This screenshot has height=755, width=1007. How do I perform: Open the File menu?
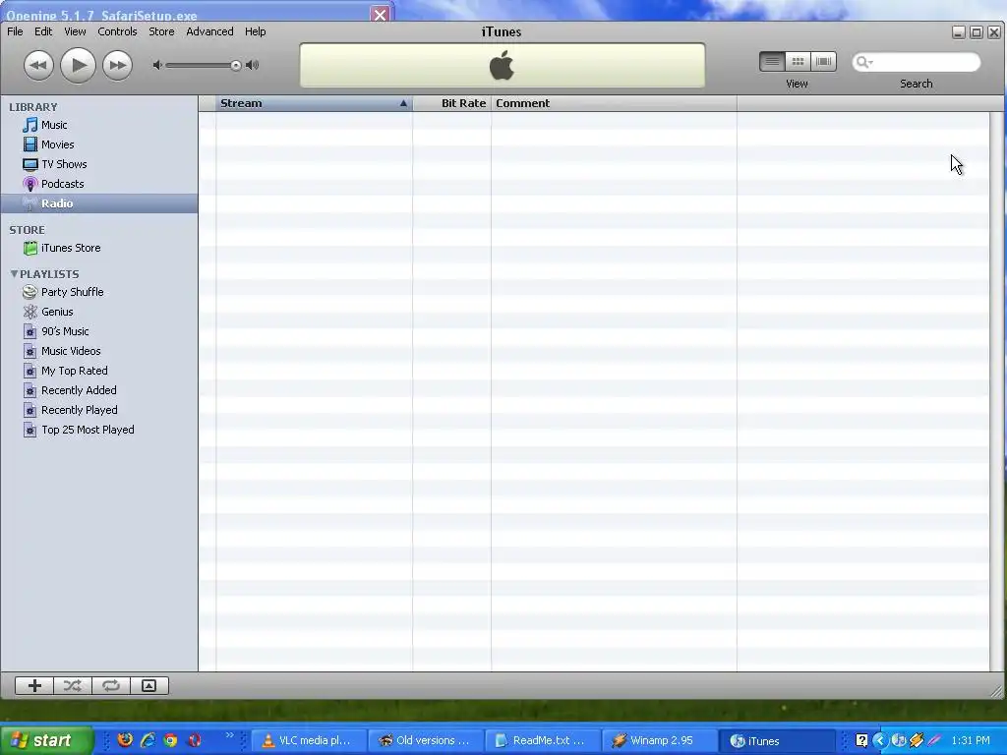(15, 31)
